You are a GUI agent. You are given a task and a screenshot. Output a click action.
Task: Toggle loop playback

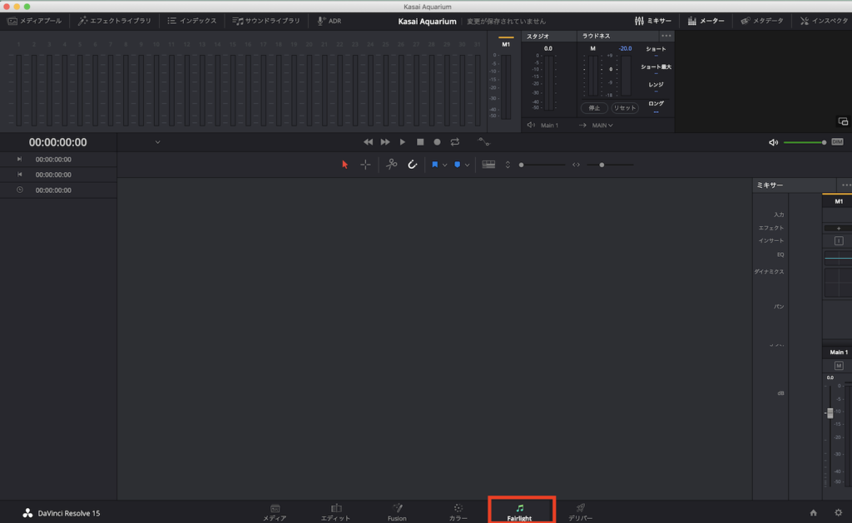click(455, 142)
